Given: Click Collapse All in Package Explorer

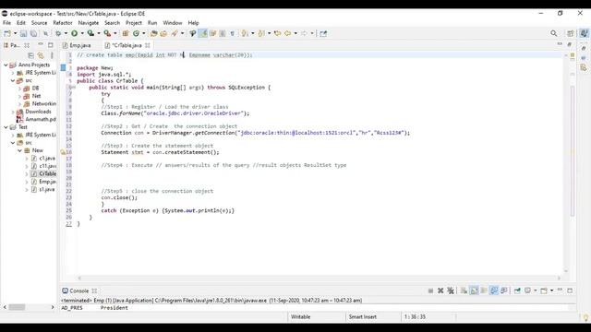Looking at the screenshot, I should pyautogui.click(x=30, y=55).
